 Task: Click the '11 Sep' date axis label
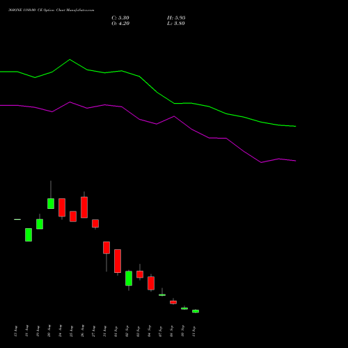pyautogui.click(x=194, y=331)
